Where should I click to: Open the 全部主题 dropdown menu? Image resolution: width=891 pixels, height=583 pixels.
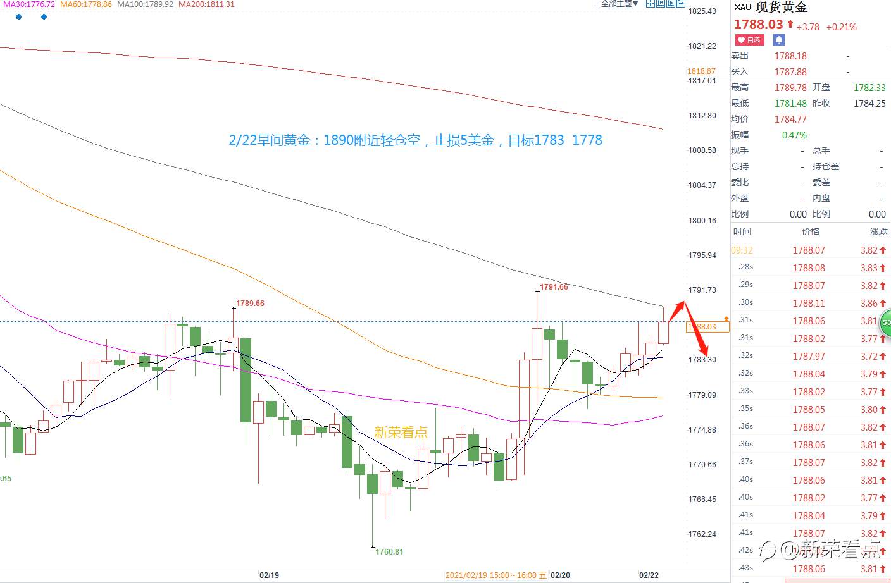[620, 3]
